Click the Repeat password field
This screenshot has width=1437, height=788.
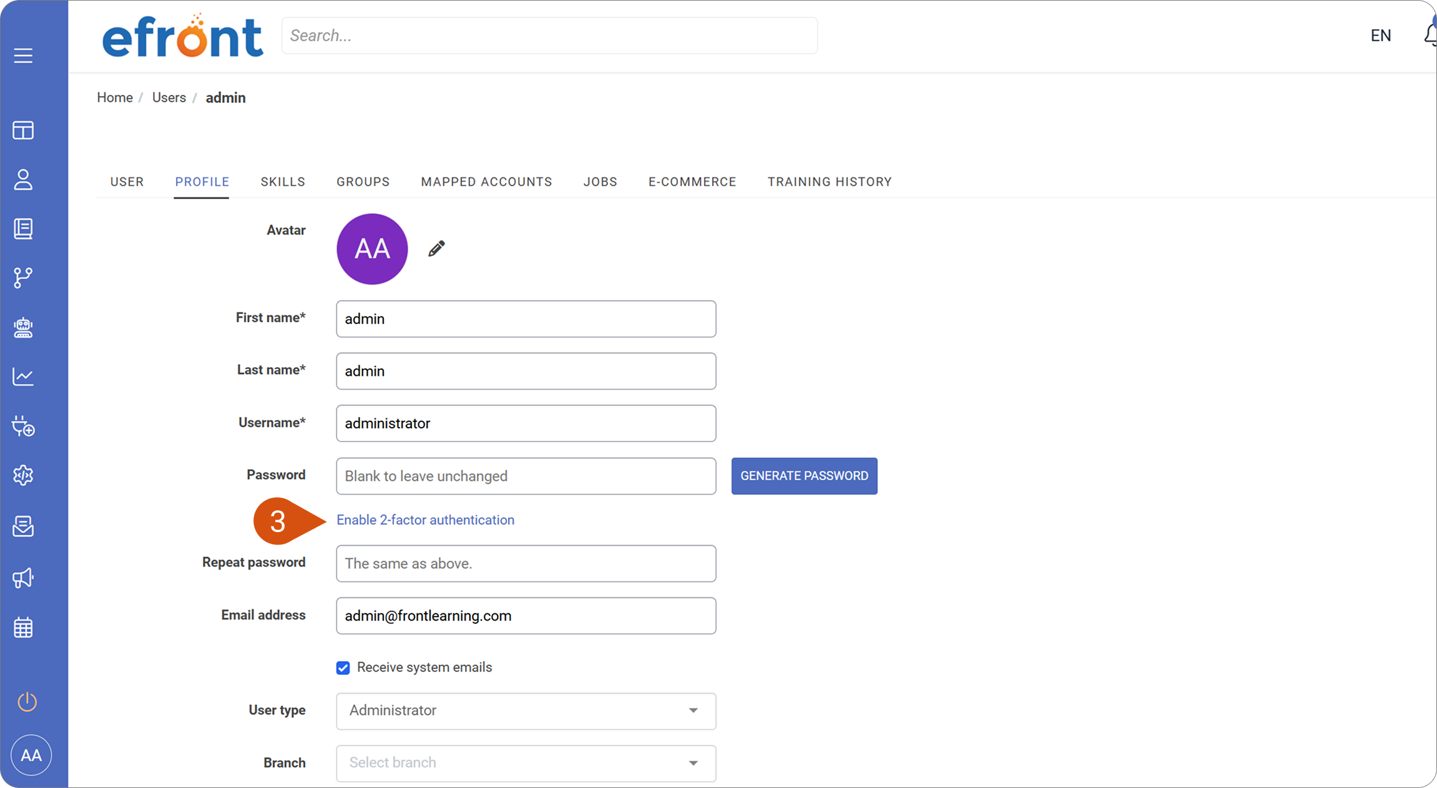click(x=526, y=563)
